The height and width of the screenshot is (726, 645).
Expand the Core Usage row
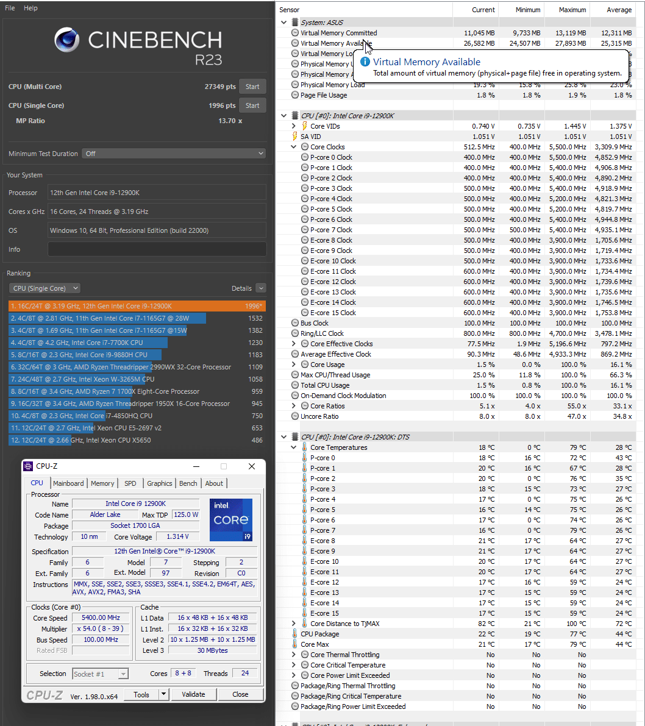(x=294, y=365)
